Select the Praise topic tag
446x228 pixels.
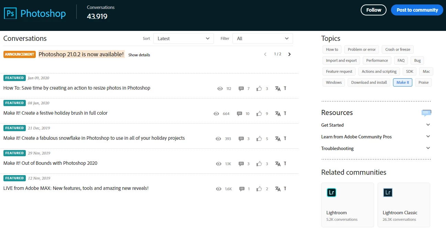coord(423,82)
